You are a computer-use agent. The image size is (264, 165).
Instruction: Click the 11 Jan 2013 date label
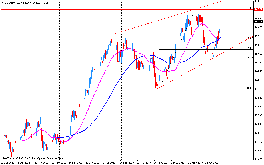[93, 163]
